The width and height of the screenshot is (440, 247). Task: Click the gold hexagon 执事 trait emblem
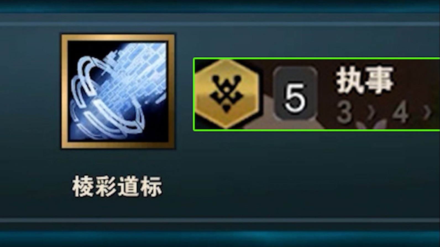pos(227,94)
